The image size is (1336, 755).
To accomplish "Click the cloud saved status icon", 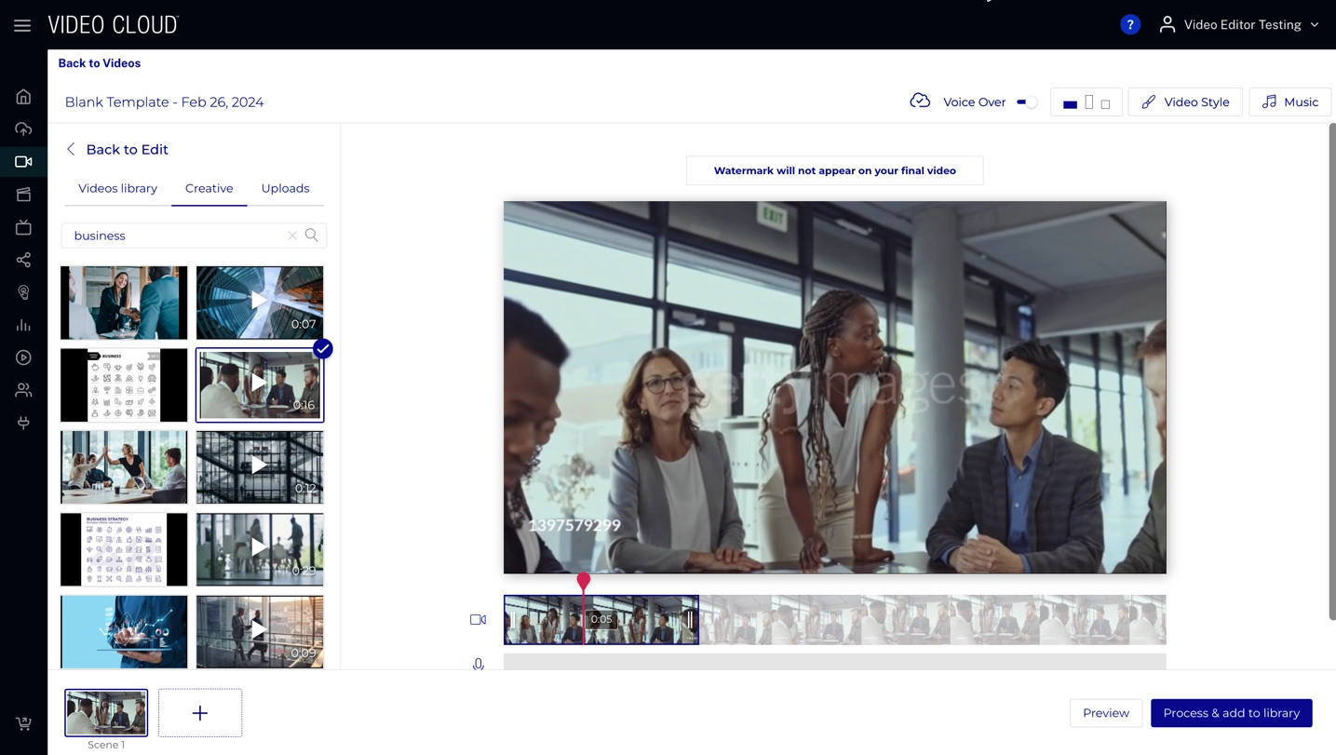I will click(920, 101).
